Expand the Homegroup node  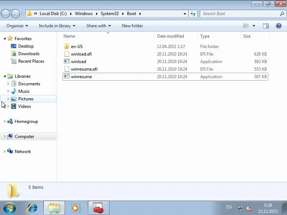click(x=5, y=121)
